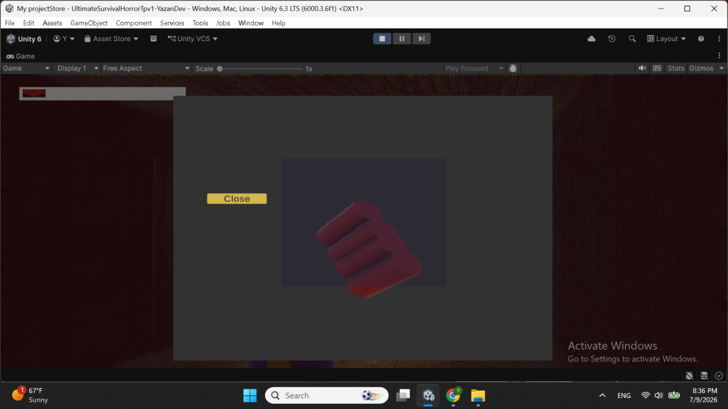The height and width of the screenshot is (409, 728).
Task: Step forward one frame
Action: click(421, 39)
